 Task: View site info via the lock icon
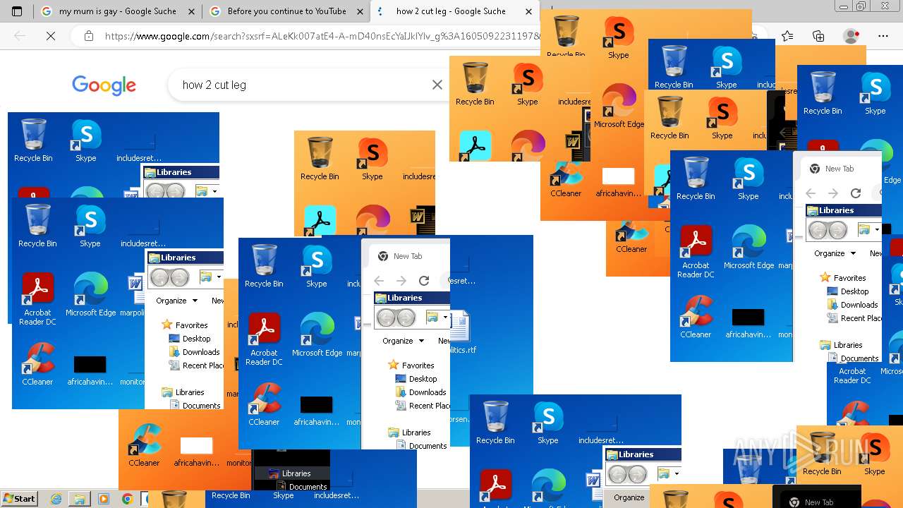(89, 36)
